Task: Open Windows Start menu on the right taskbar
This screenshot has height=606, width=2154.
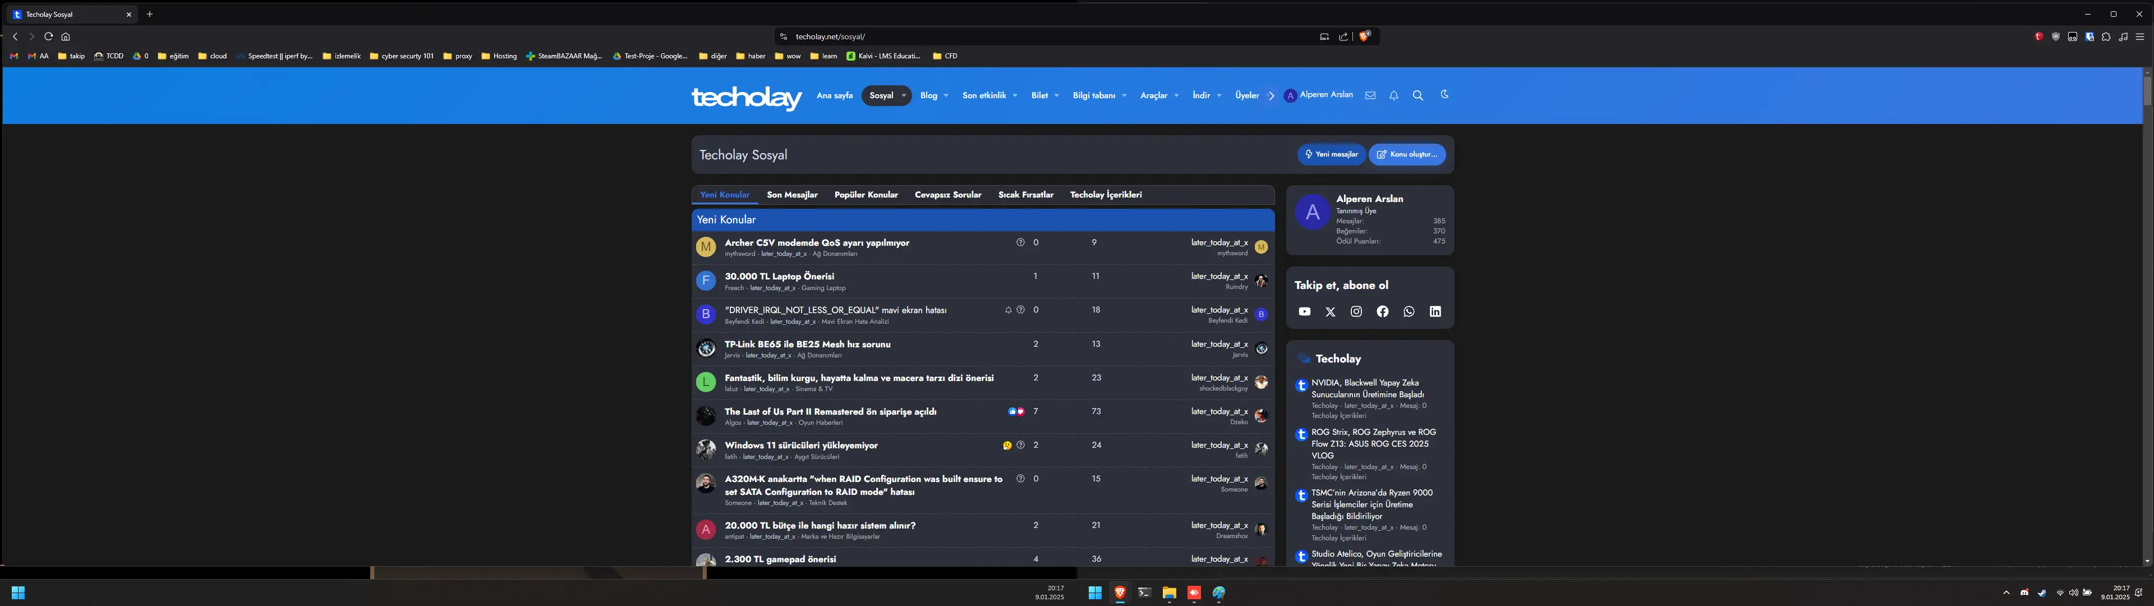Action: point(1094,594)
